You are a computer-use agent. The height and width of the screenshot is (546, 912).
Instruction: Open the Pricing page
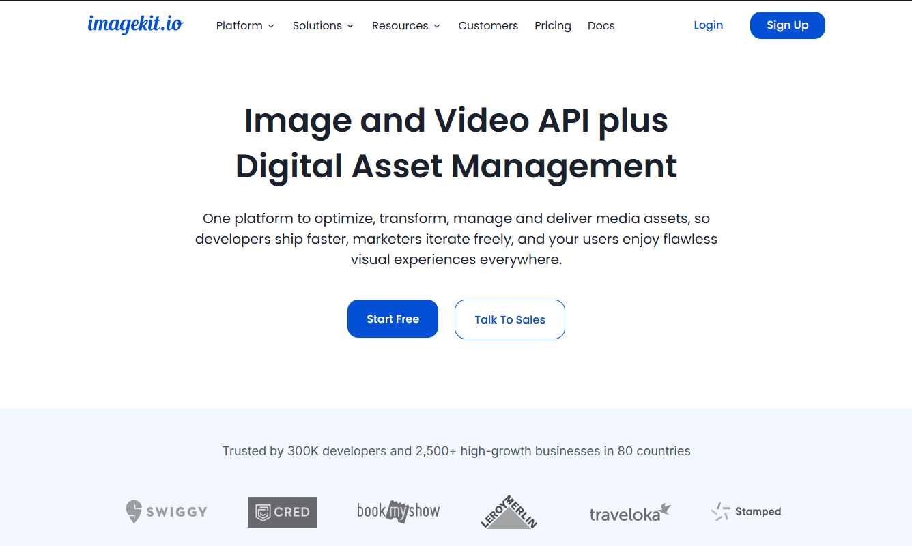coord(553,25)
